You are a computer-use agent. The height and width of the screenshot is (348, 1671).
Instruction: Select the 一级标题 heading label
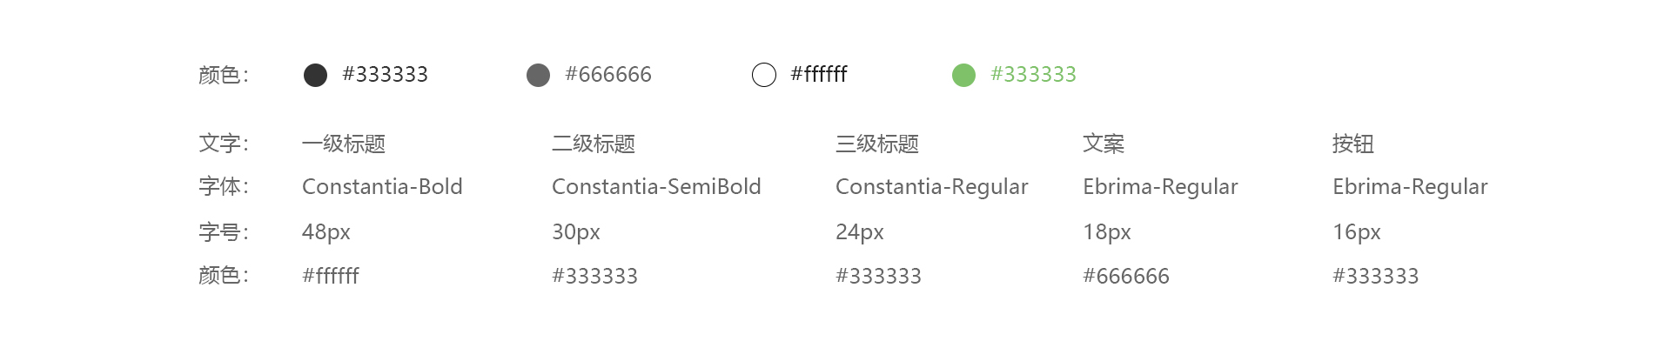(344, 144)
